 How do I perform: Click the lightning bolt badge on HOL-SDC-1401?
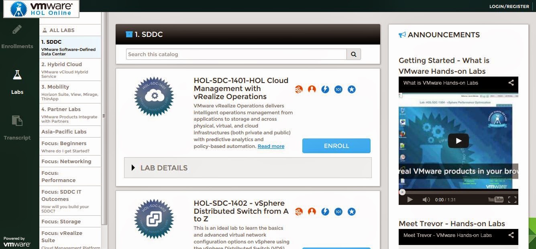[325, 89]
